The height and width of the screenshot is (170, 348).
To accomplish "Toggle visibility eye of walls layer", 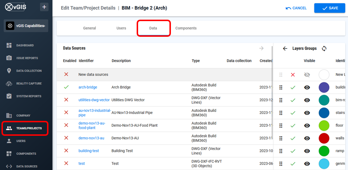I will (307, 138).
